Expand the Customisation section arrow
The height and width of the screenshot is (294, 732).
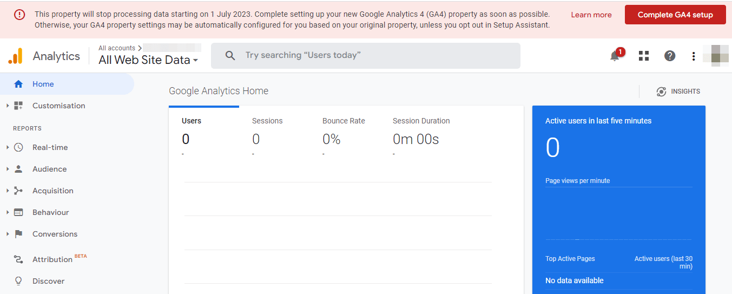[8, 106]
